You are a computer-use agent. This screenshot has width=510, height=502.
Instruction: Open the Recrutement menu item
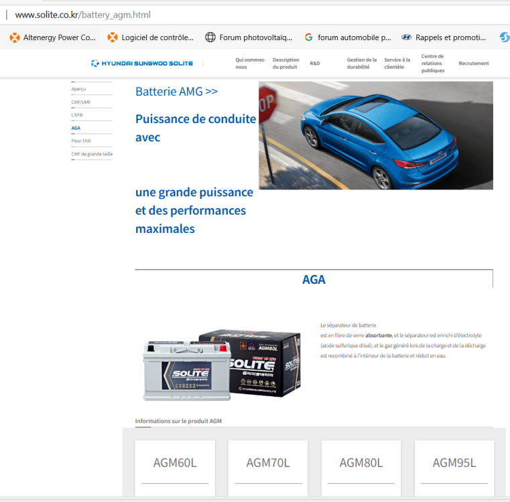[473, 64]
